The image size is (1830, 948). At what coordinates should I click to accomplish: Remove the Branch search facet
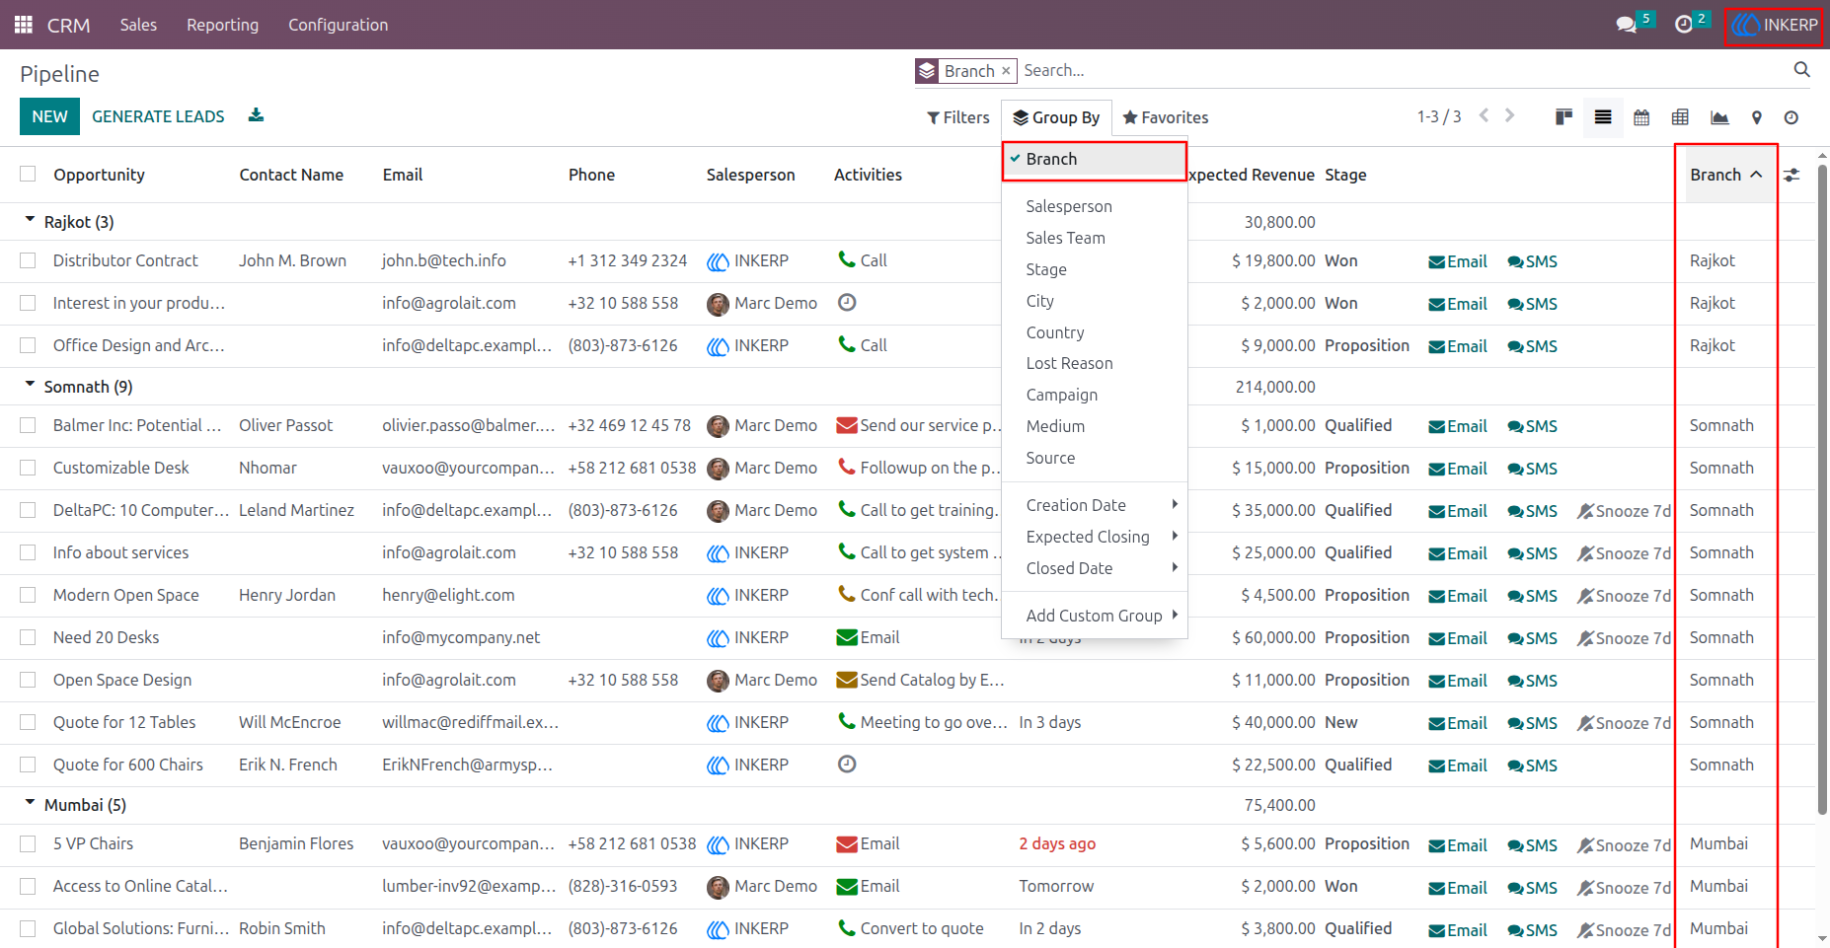[x=1006, y=70]
